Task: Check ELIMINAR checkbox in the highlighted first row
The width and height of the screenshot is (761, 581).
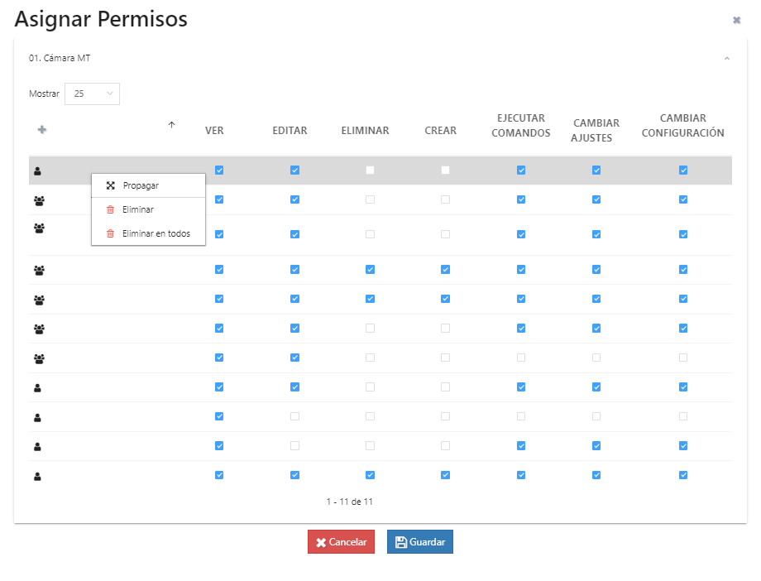Action: [x=370, y=170]
